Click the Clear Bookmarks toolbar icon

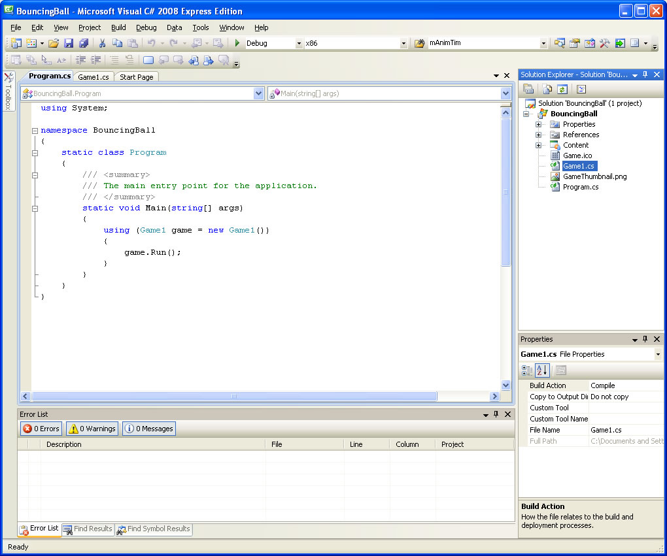coord(224,60)
